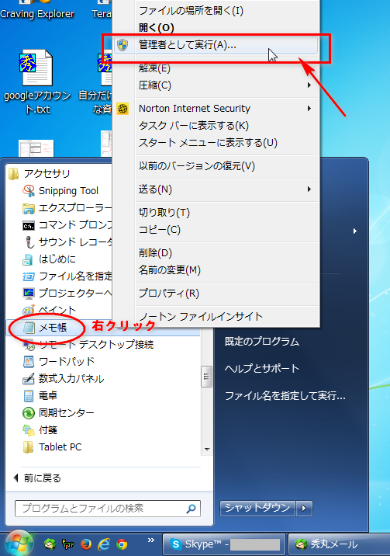
Task: Open the Windows Start orb
Action: coord(19,544)
